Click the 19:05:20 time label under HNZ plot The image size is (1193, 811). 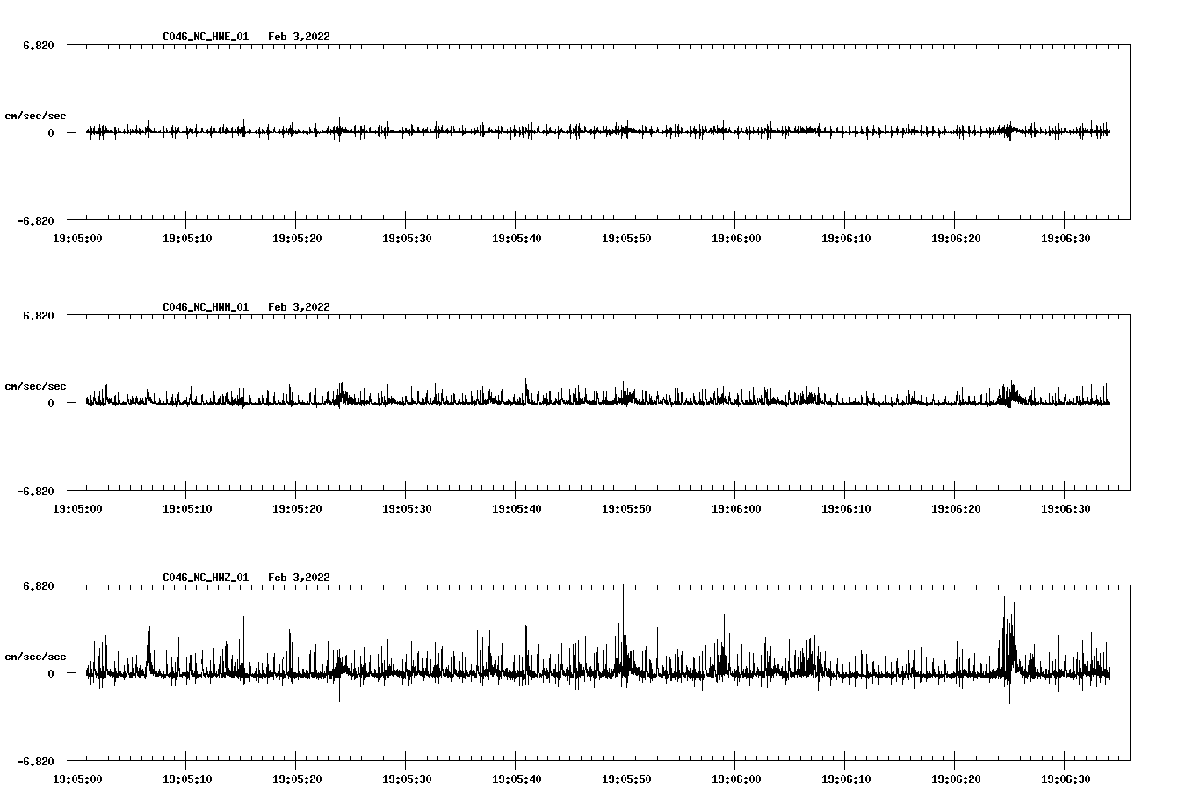coord(297,779)
